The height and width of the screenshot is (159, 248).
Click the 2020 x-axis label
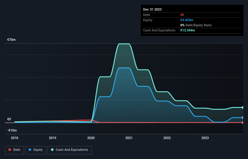click(91, 138)
